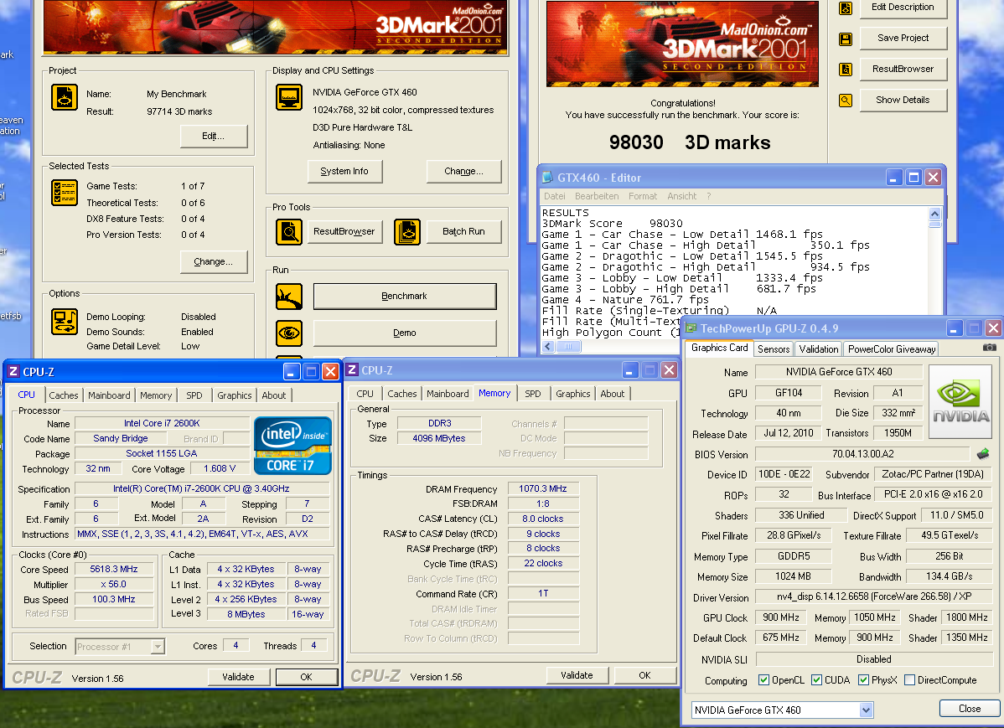This screenshot has width=1004, height=728.
Task: Click OK in right CPU-Z Memory window
Action: pos(644,675)
